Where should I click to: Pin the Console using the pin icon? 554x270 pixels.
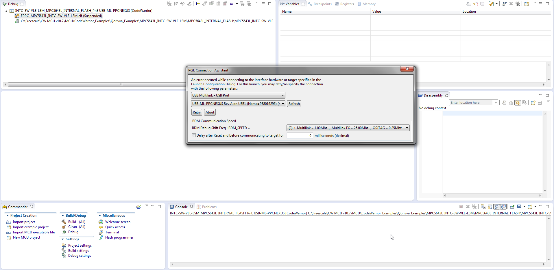click(512, 207)
